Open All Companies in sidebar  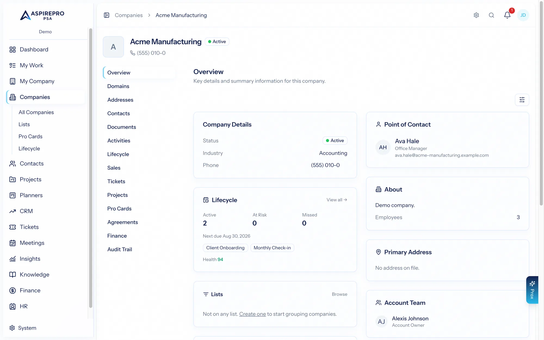(36, 112)
